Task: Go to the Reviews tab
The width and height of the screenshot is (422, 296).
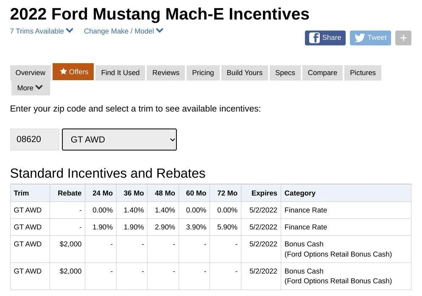Action: [x=166, y=73]
